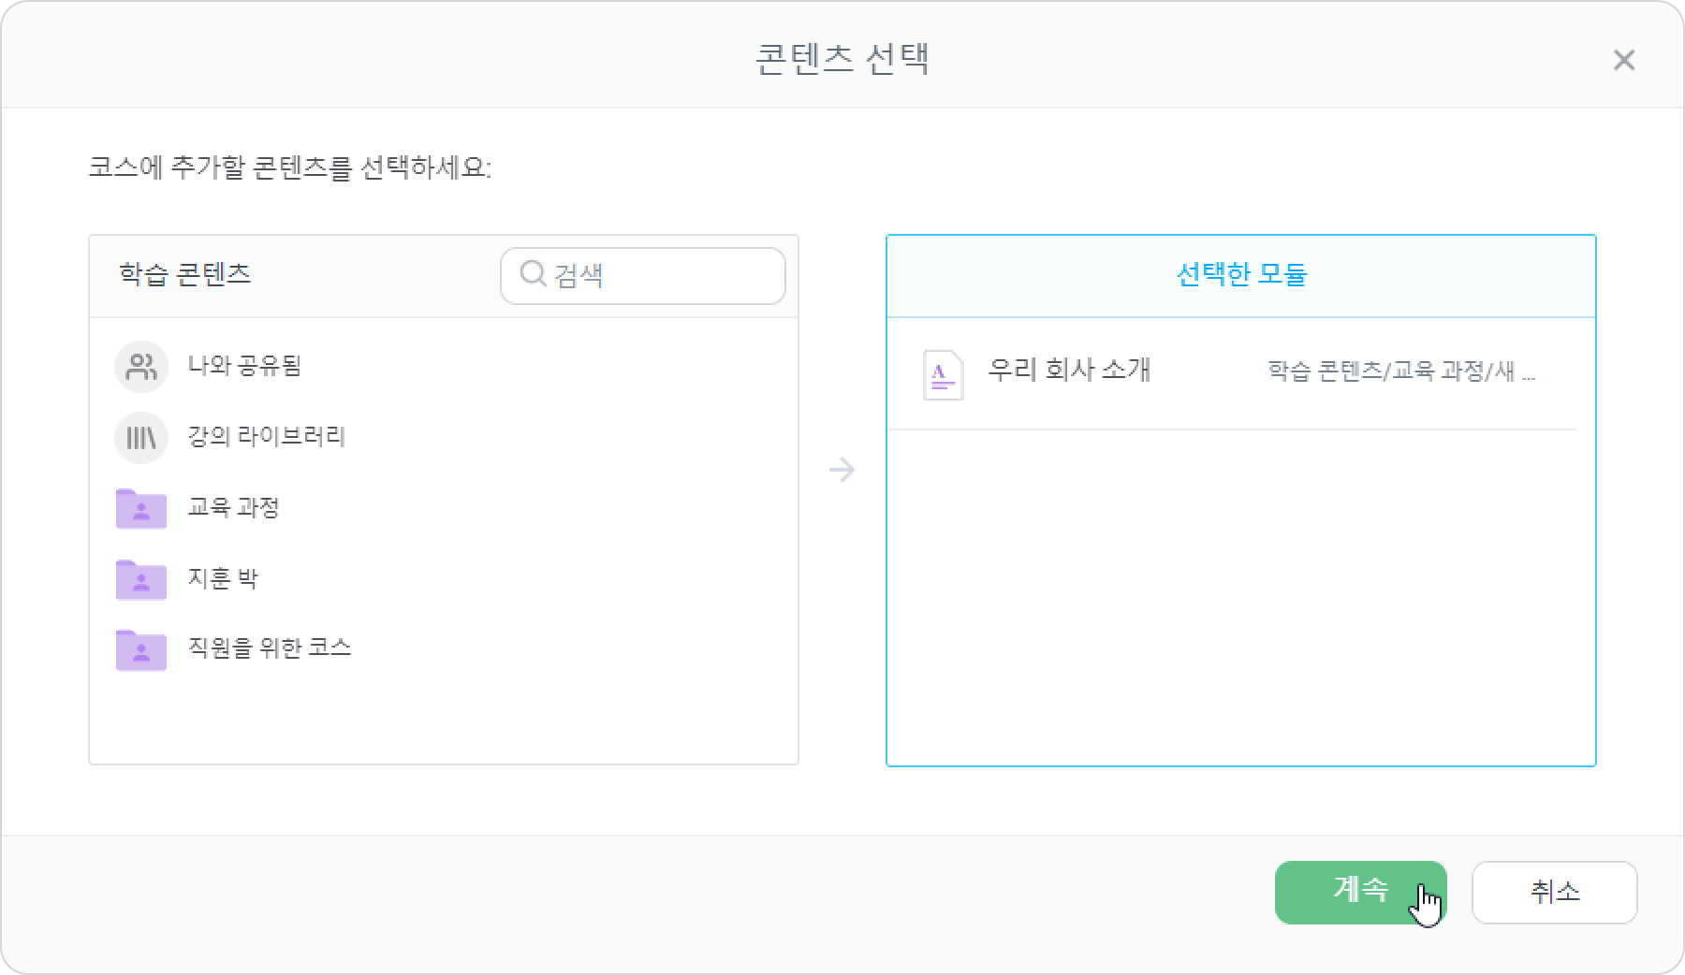This screenshot has width=1685, height=975.
Task: Focus the 검색 input field
Action: pos(643,275)
